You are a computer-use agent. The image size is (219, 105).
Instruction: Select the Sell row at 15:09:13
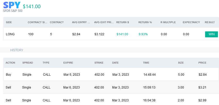[x=111, y=87]
